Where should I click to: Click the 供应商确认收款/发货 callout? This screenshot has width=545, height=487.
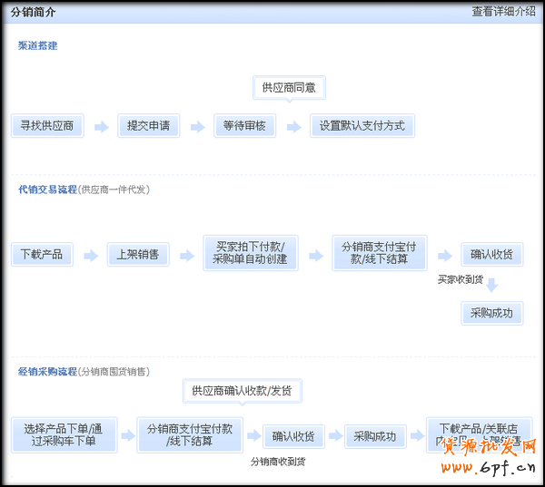coord(242,391)
